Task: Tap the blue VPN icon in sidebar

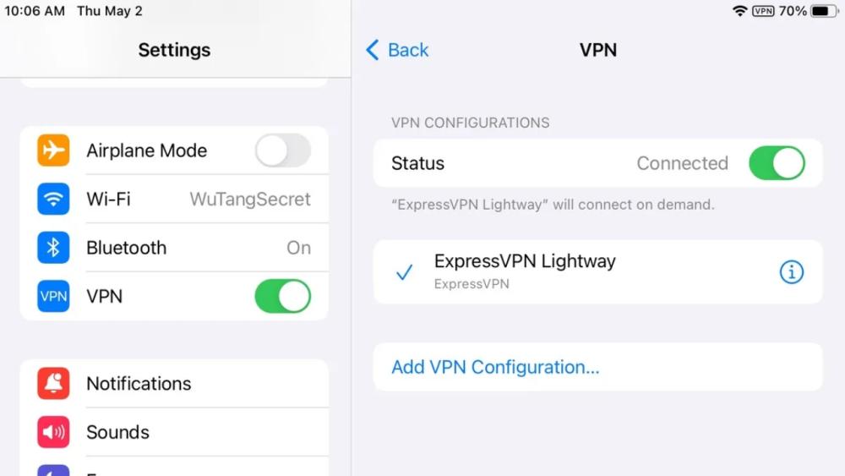Action: coord(53,296)
